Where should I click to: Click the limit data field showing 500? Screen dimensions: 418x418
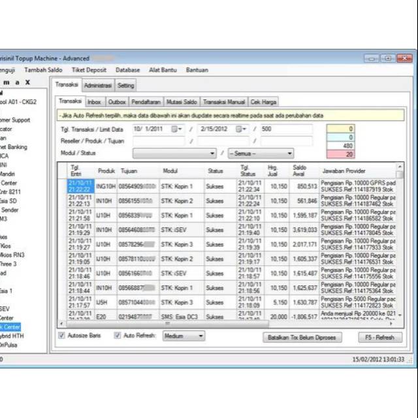286,129
